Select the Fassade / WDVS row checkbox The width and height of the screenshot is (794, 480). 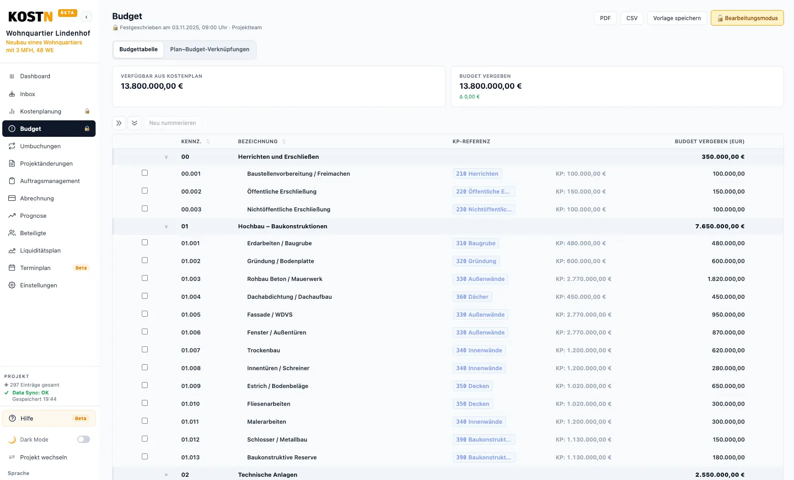pos(145,314)
